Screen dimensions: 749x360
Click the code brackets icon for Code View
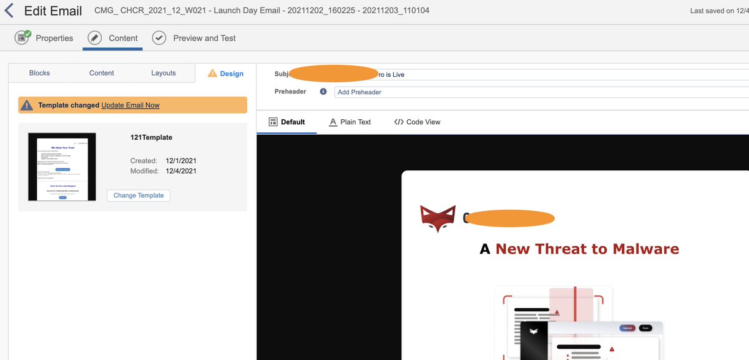pos(399,122)
